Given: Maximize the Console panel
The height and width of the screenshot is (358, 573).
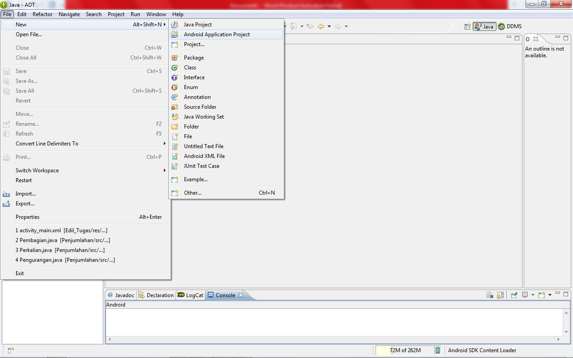Looking at the screenshot, I should coord(566,294).
